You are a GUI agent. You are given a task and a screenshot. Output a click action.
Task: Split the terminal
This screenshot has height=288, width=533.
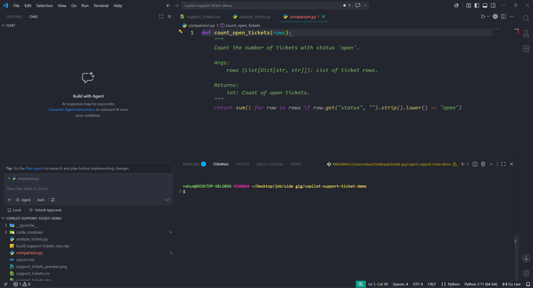tap(475, 164)
